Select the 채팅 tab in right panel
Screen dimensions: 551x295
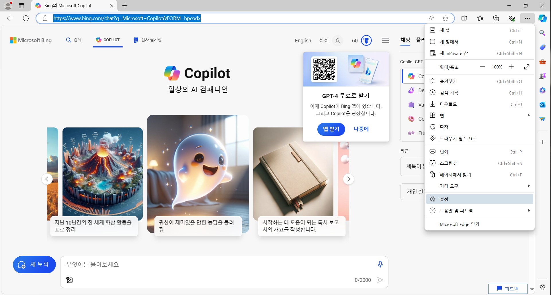point(405,40)
